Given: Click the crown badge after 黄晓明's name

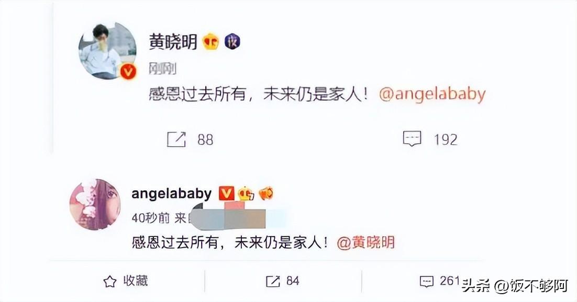Looking at the screenshot, I should click(211, 41).
